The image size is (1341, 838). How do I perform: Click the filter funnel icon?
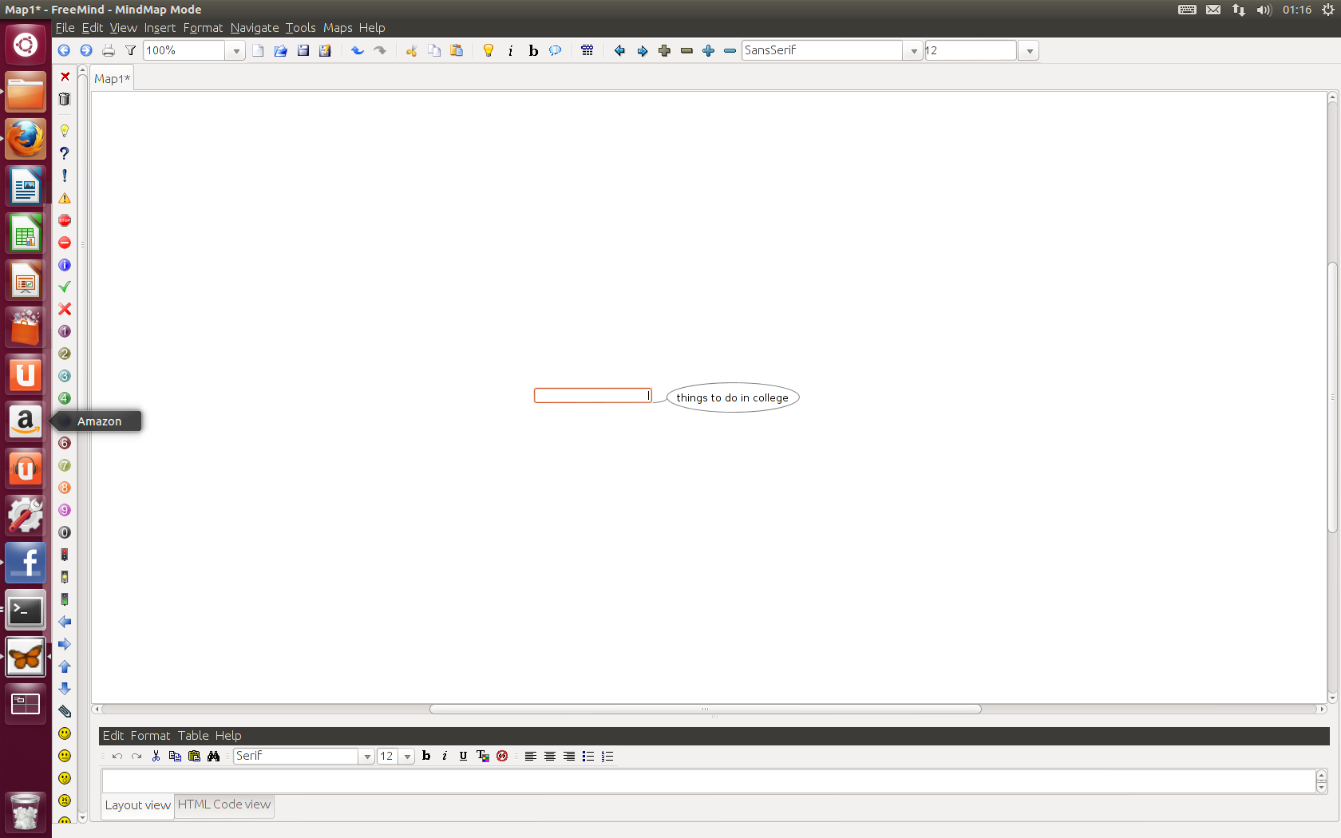coord(130,50)
